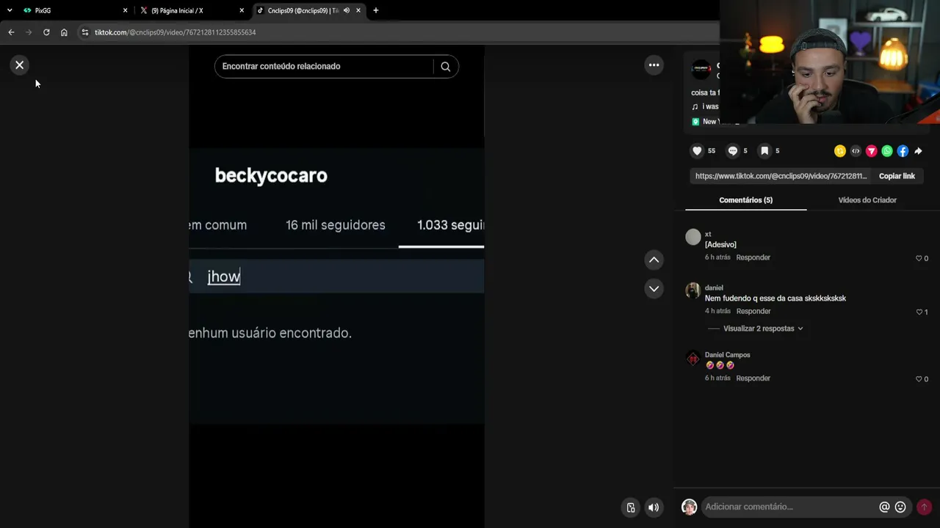Click the Copiar link button

click(897, 176)
